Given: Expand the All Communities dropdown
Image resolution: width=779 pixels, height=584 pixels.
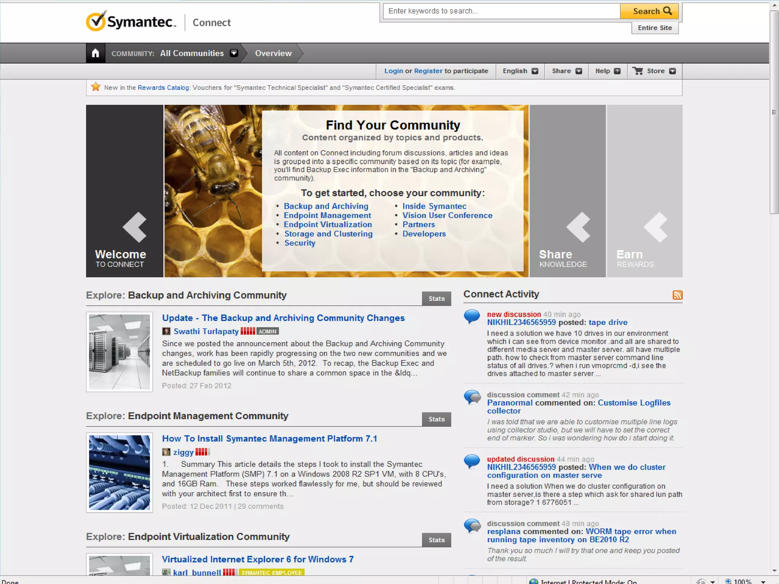Looking at the screenshot, I should tap(234, 53).
